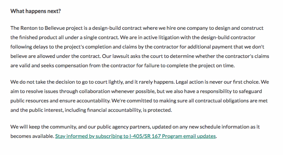Viewport: 283px width, 155px height.
Task: Click the 'What happens next?' heading
Action: click(36, 11)
